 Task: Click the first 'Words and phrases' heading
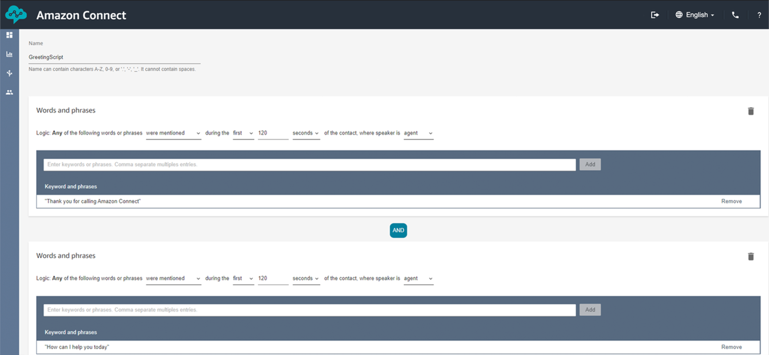[66, 110]
